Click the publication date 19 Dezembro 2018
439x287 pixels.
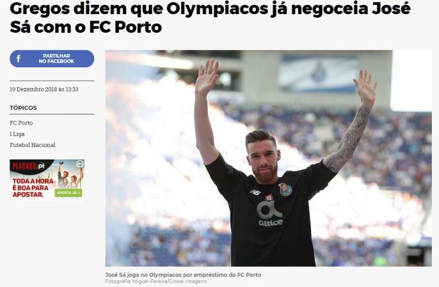[44, 89]
